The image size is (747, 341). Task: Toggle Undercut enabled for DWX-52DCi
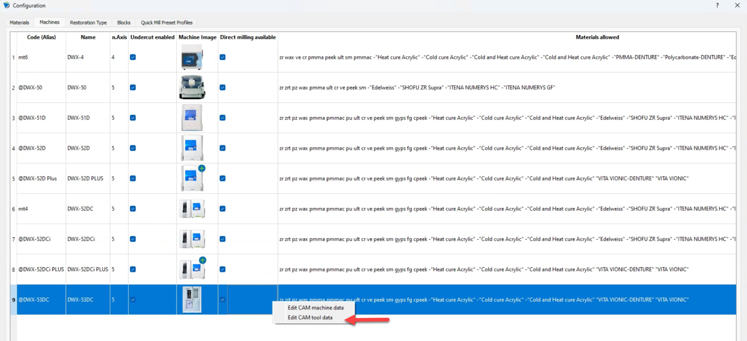point(133,239)
